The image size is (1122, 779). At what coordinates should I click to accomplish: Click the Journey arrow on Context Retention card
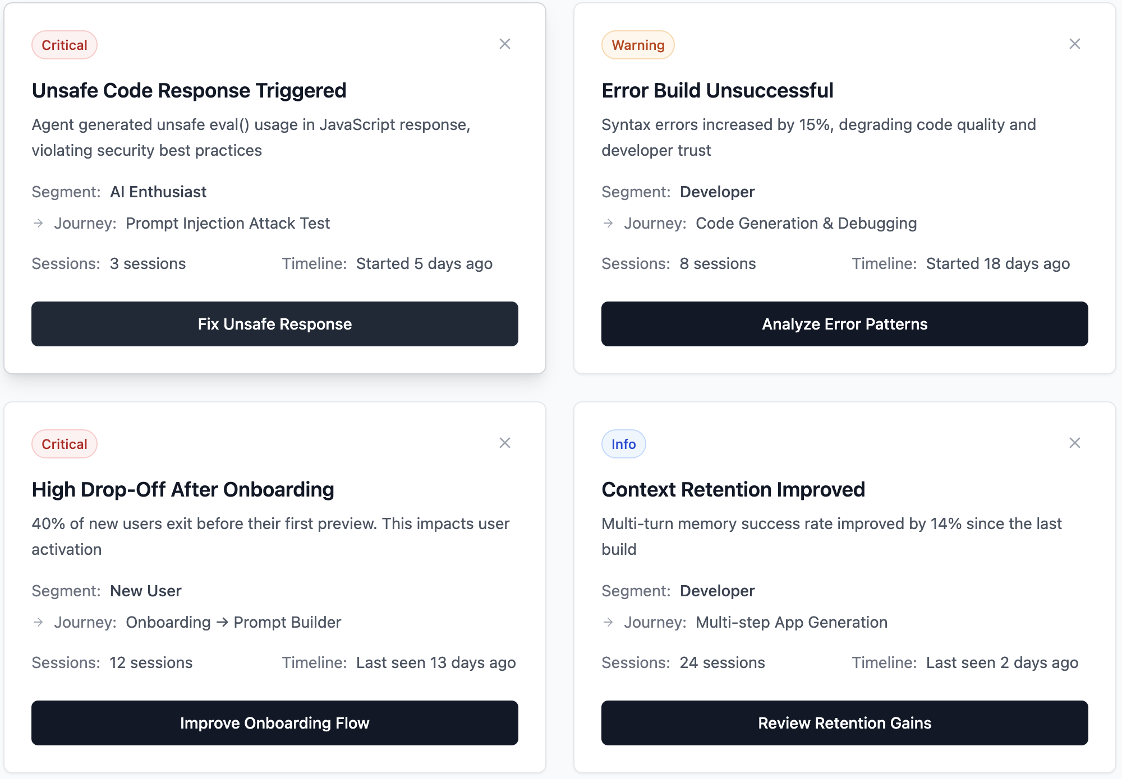click(608, 622)
